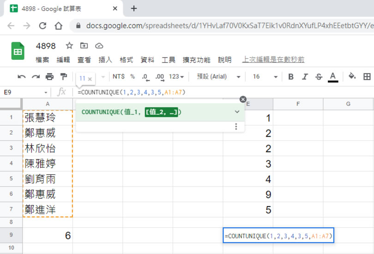Check the cloud save status icon

[99, 46]
